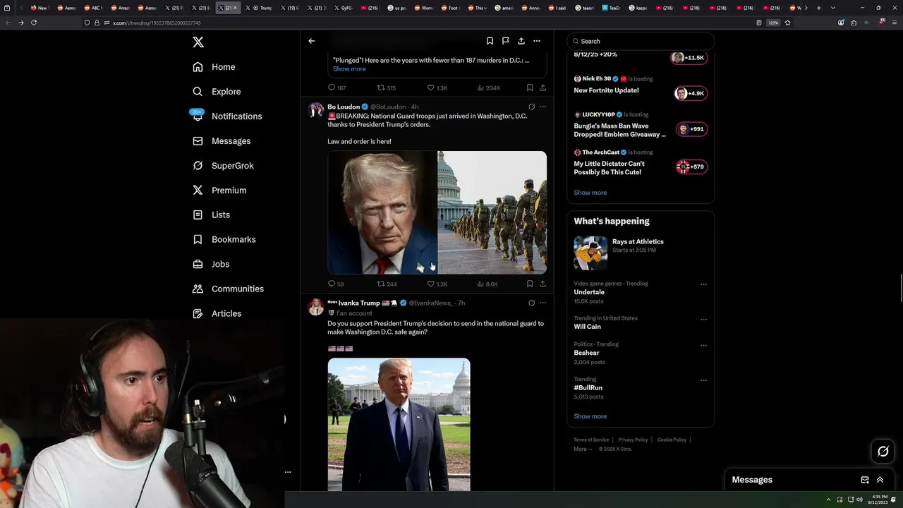Open SuperGrok in the sidebar
This screenshot has height=508, width=903.
(223, 166)
